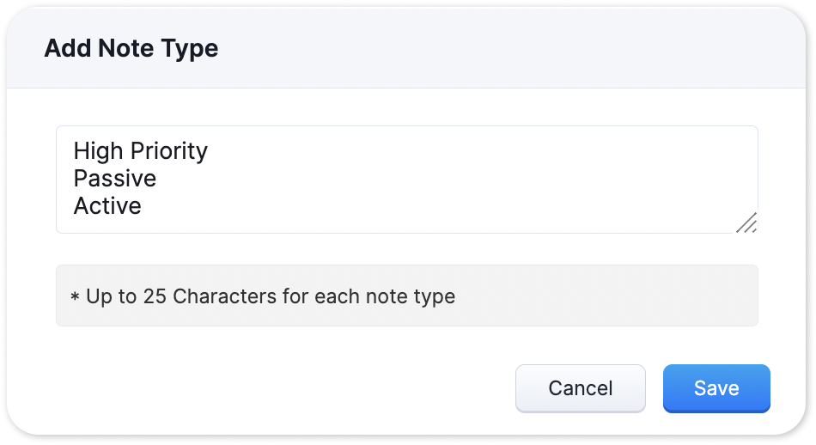Click the "Add Note Type" dialog title
This screenshot has width=816, height=445.
(131, 48)
